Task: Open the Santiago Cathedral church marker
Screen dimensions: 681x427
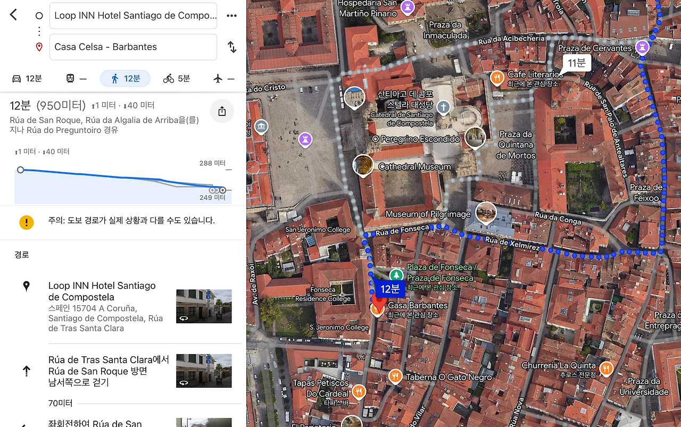Action: pyautogui.click(x=443, y=108)
